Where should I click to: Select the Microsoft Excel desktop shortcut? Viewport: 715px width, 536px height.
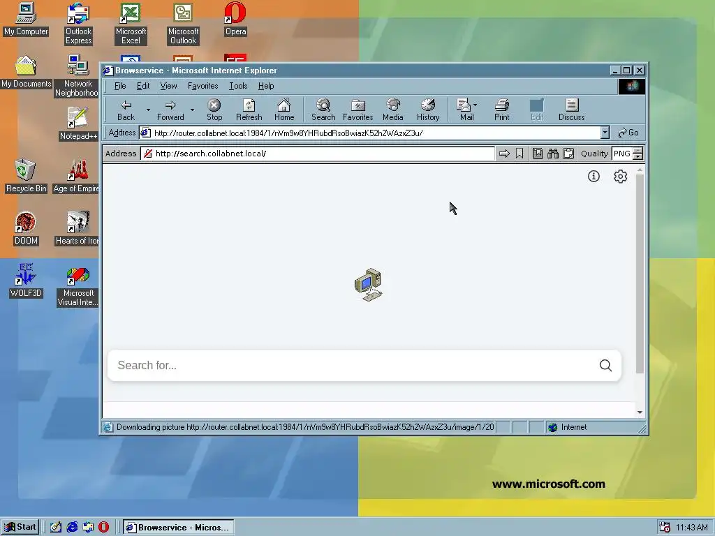(131, 23)
